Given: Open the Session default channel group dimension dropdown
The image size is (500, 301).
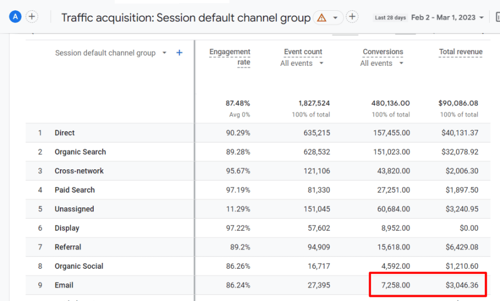Looking at the screenshot, I should click(163, 53).
